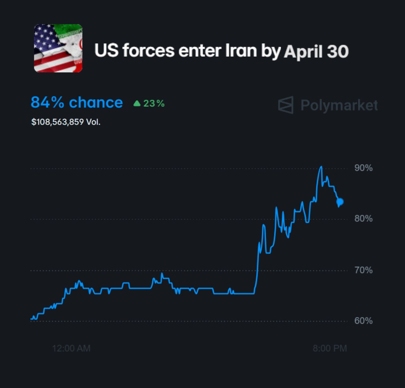The height and width of the screenshot is (388, 405).
Task: Click the 80% axis label
Action: point(363,219)
